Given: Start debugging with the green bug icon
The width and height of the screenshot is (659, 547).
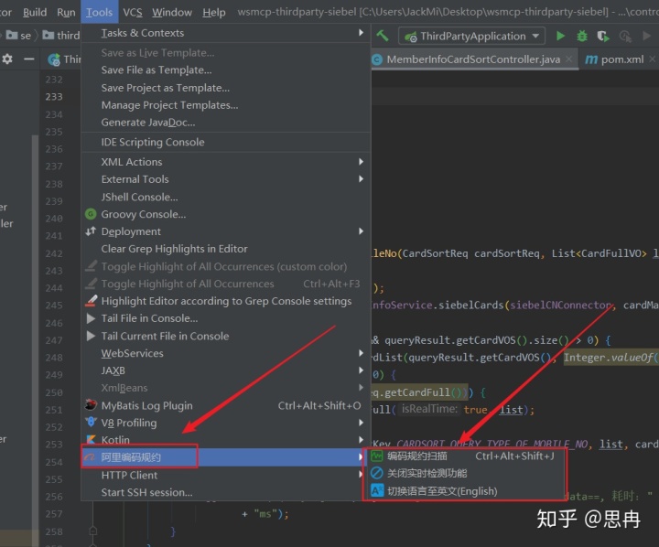Looking at the screenshot, I should (x=582, y=36).
